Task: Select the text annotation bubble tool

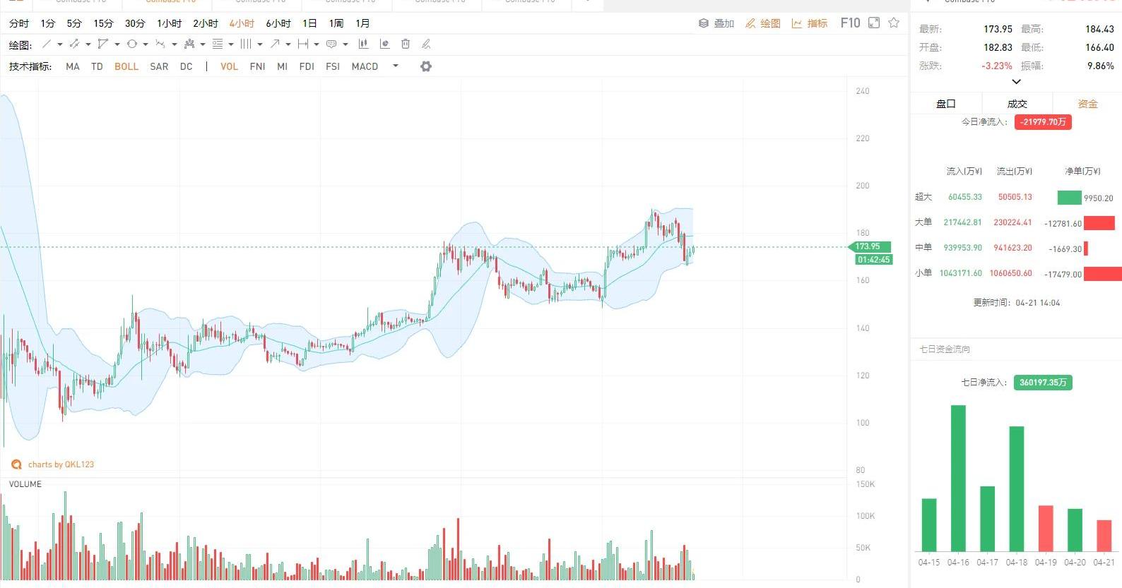Action: coord(331,44)
